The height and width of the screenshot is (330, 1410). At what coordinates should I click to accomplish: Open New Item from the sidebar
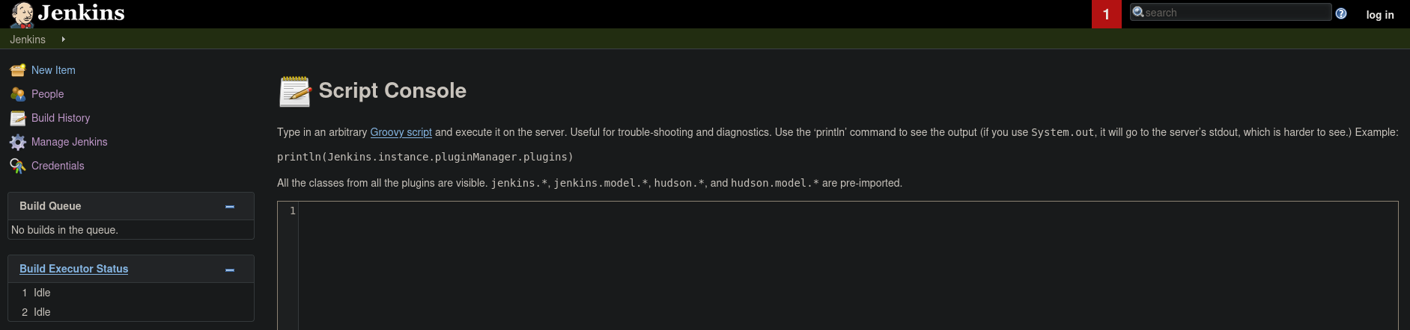coord(53,70)
